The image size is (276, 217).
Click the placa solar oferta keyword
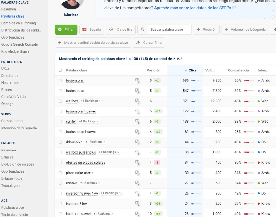pos(80,173)
